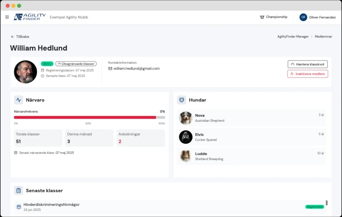Click the clock icon by Senaste klass

pyautogui.click(x=42, y=76)
